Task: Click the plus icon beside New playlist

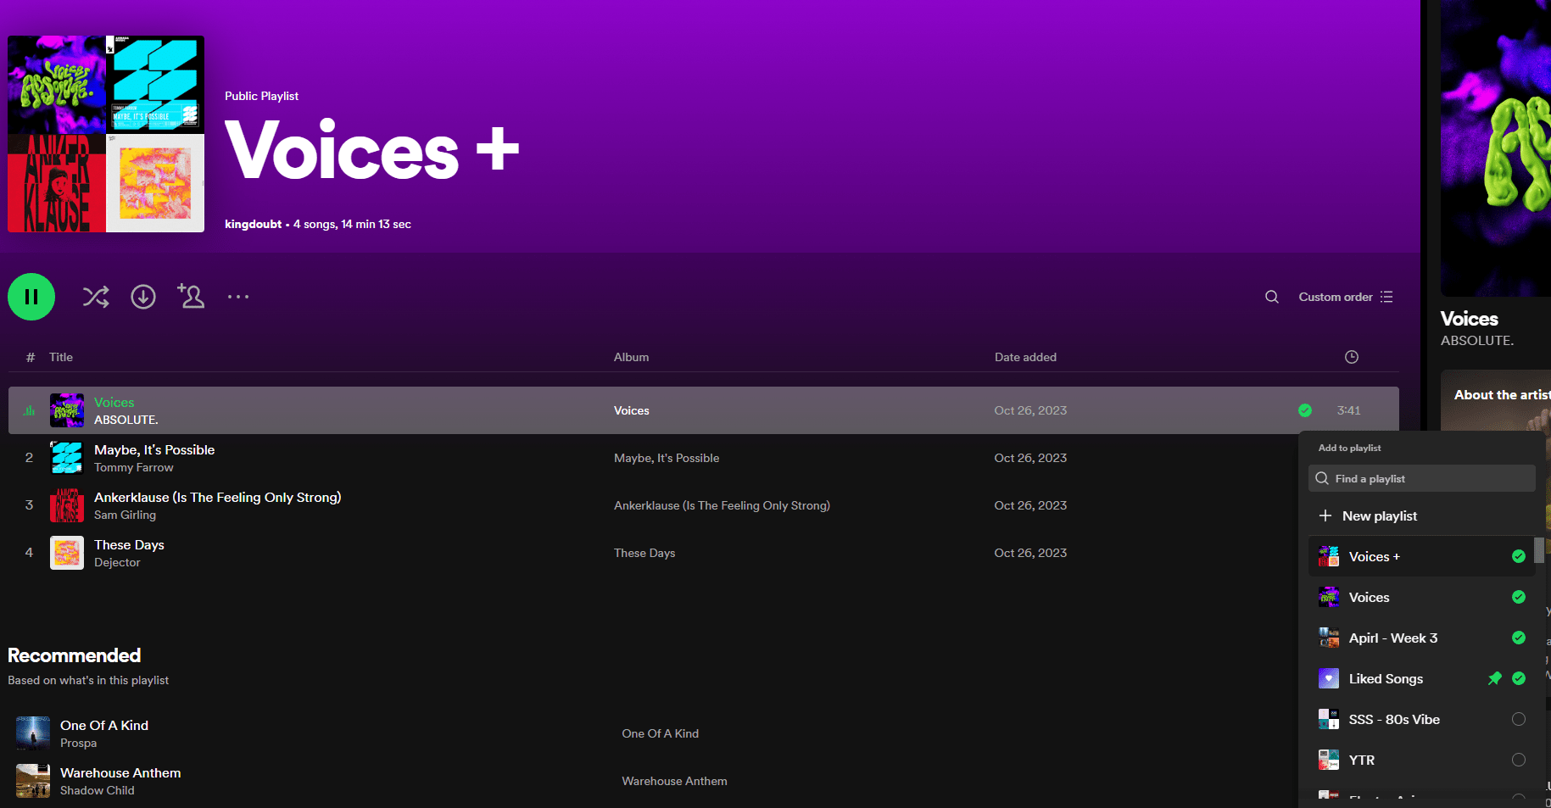Action: pyautogui.click(x=1325, y=515)
